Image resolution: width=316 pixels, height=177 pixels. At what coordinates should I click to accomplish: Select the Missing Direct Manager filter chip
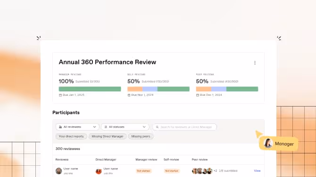click(x=108, y=137)
